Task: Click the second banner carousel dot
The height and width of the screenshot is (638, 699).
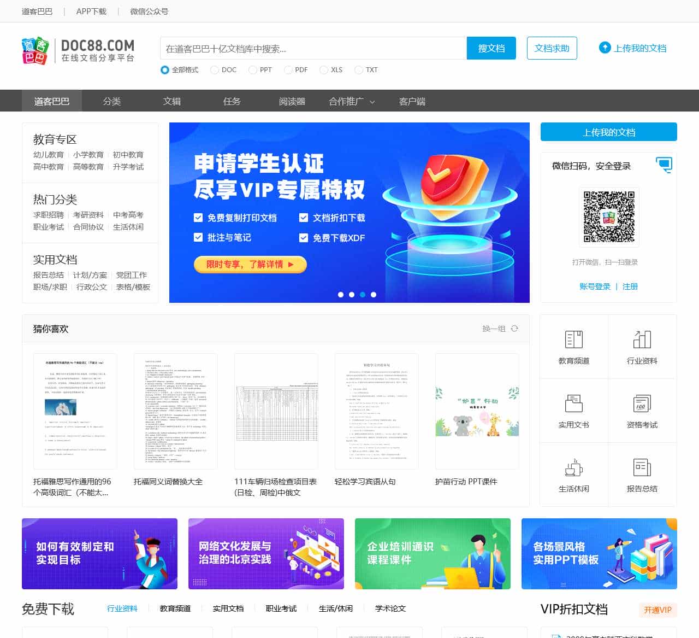Action: click(x=352, y=295)
